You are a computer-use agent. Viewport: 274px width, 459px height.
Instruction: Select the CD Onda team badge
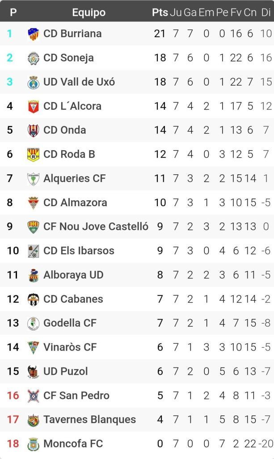click(33, 130)
